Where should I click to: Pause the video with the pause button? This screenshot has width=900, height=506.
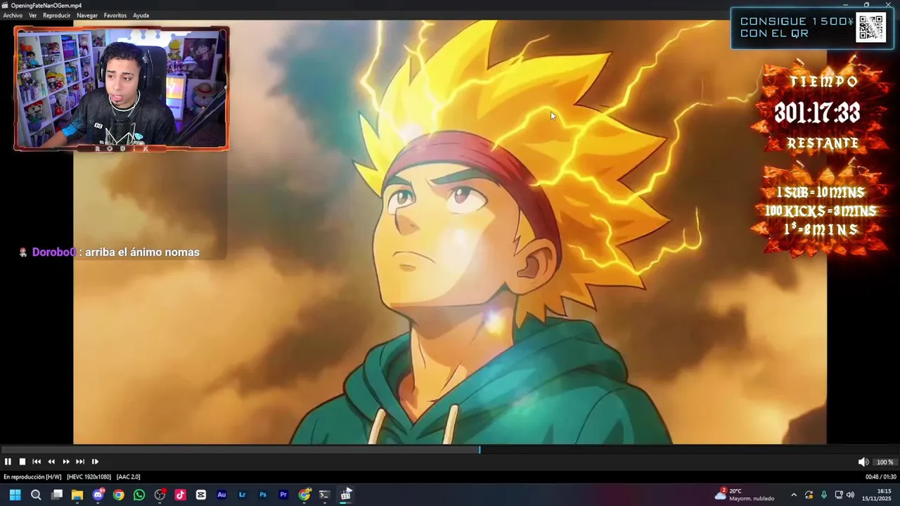tap(8, 462)
